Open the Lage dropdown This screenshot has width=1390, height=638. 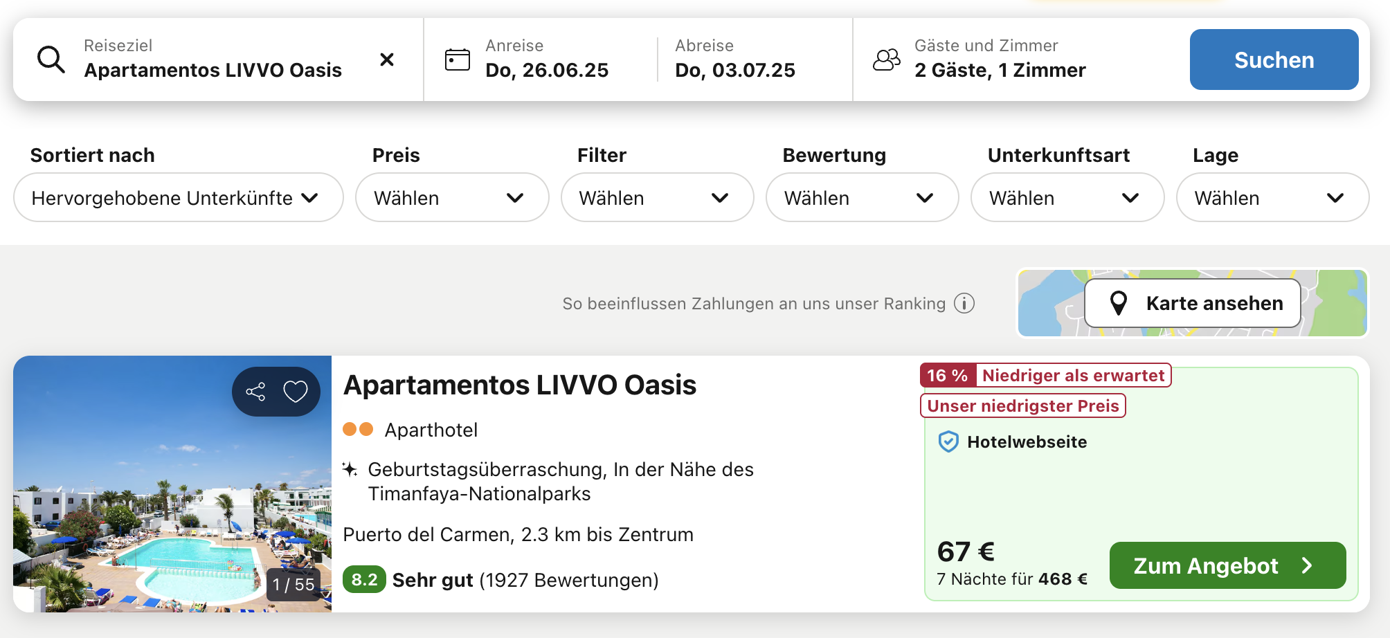point(1272,197)
